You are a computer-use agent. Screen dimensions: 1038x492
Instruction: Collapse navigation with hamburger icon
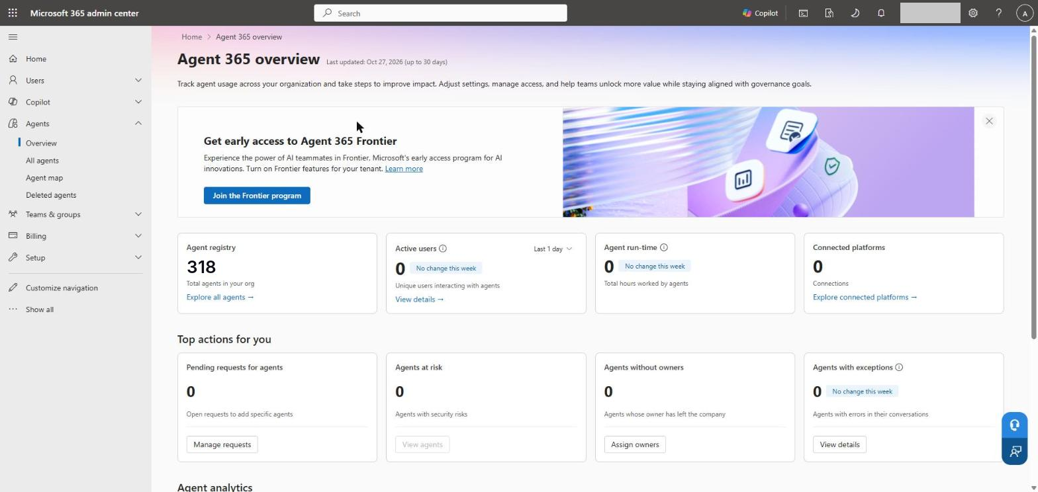(x=13, y=37)
